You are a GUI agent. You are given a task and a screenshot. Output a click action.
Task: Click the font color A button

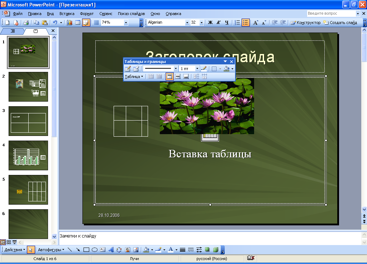[171, 250]
